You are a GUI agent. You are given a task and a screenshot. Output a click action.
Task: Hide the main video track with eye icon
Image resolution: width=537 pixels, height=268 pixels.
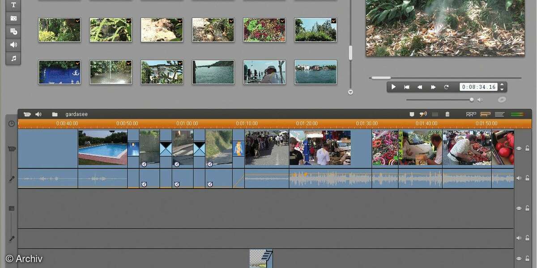tap(519, 149)
